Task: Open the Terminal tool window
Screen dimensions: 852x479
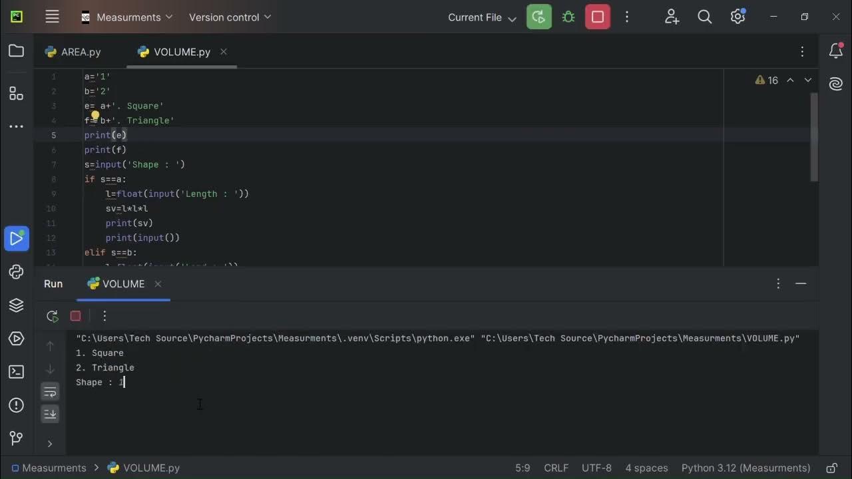Action: (x=17, y=372)
